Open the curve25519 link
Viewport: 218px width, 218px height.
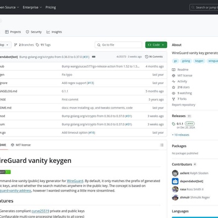pos(40,211)
